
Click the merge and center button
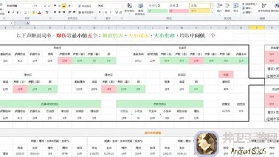[86, 12]
